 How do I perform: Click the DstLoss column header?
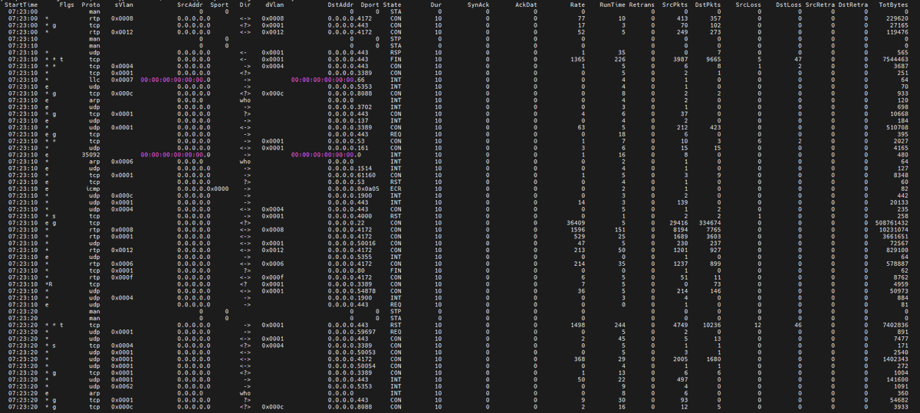(x=789, y=5)
